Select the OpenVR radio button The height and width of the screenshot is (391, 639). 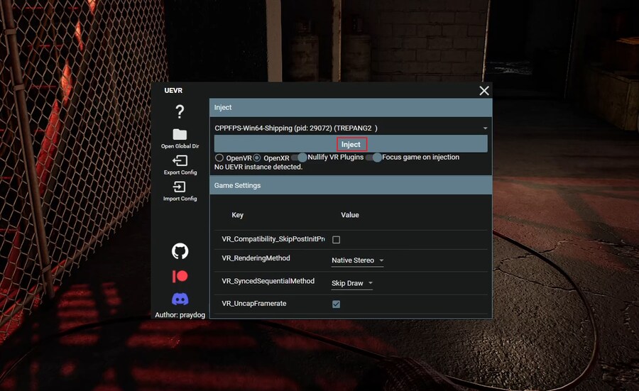(x=219, y=158)
